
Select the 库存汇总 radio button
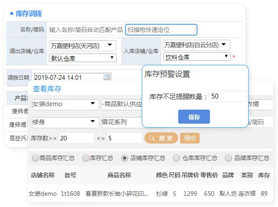(x=85, y=158)
